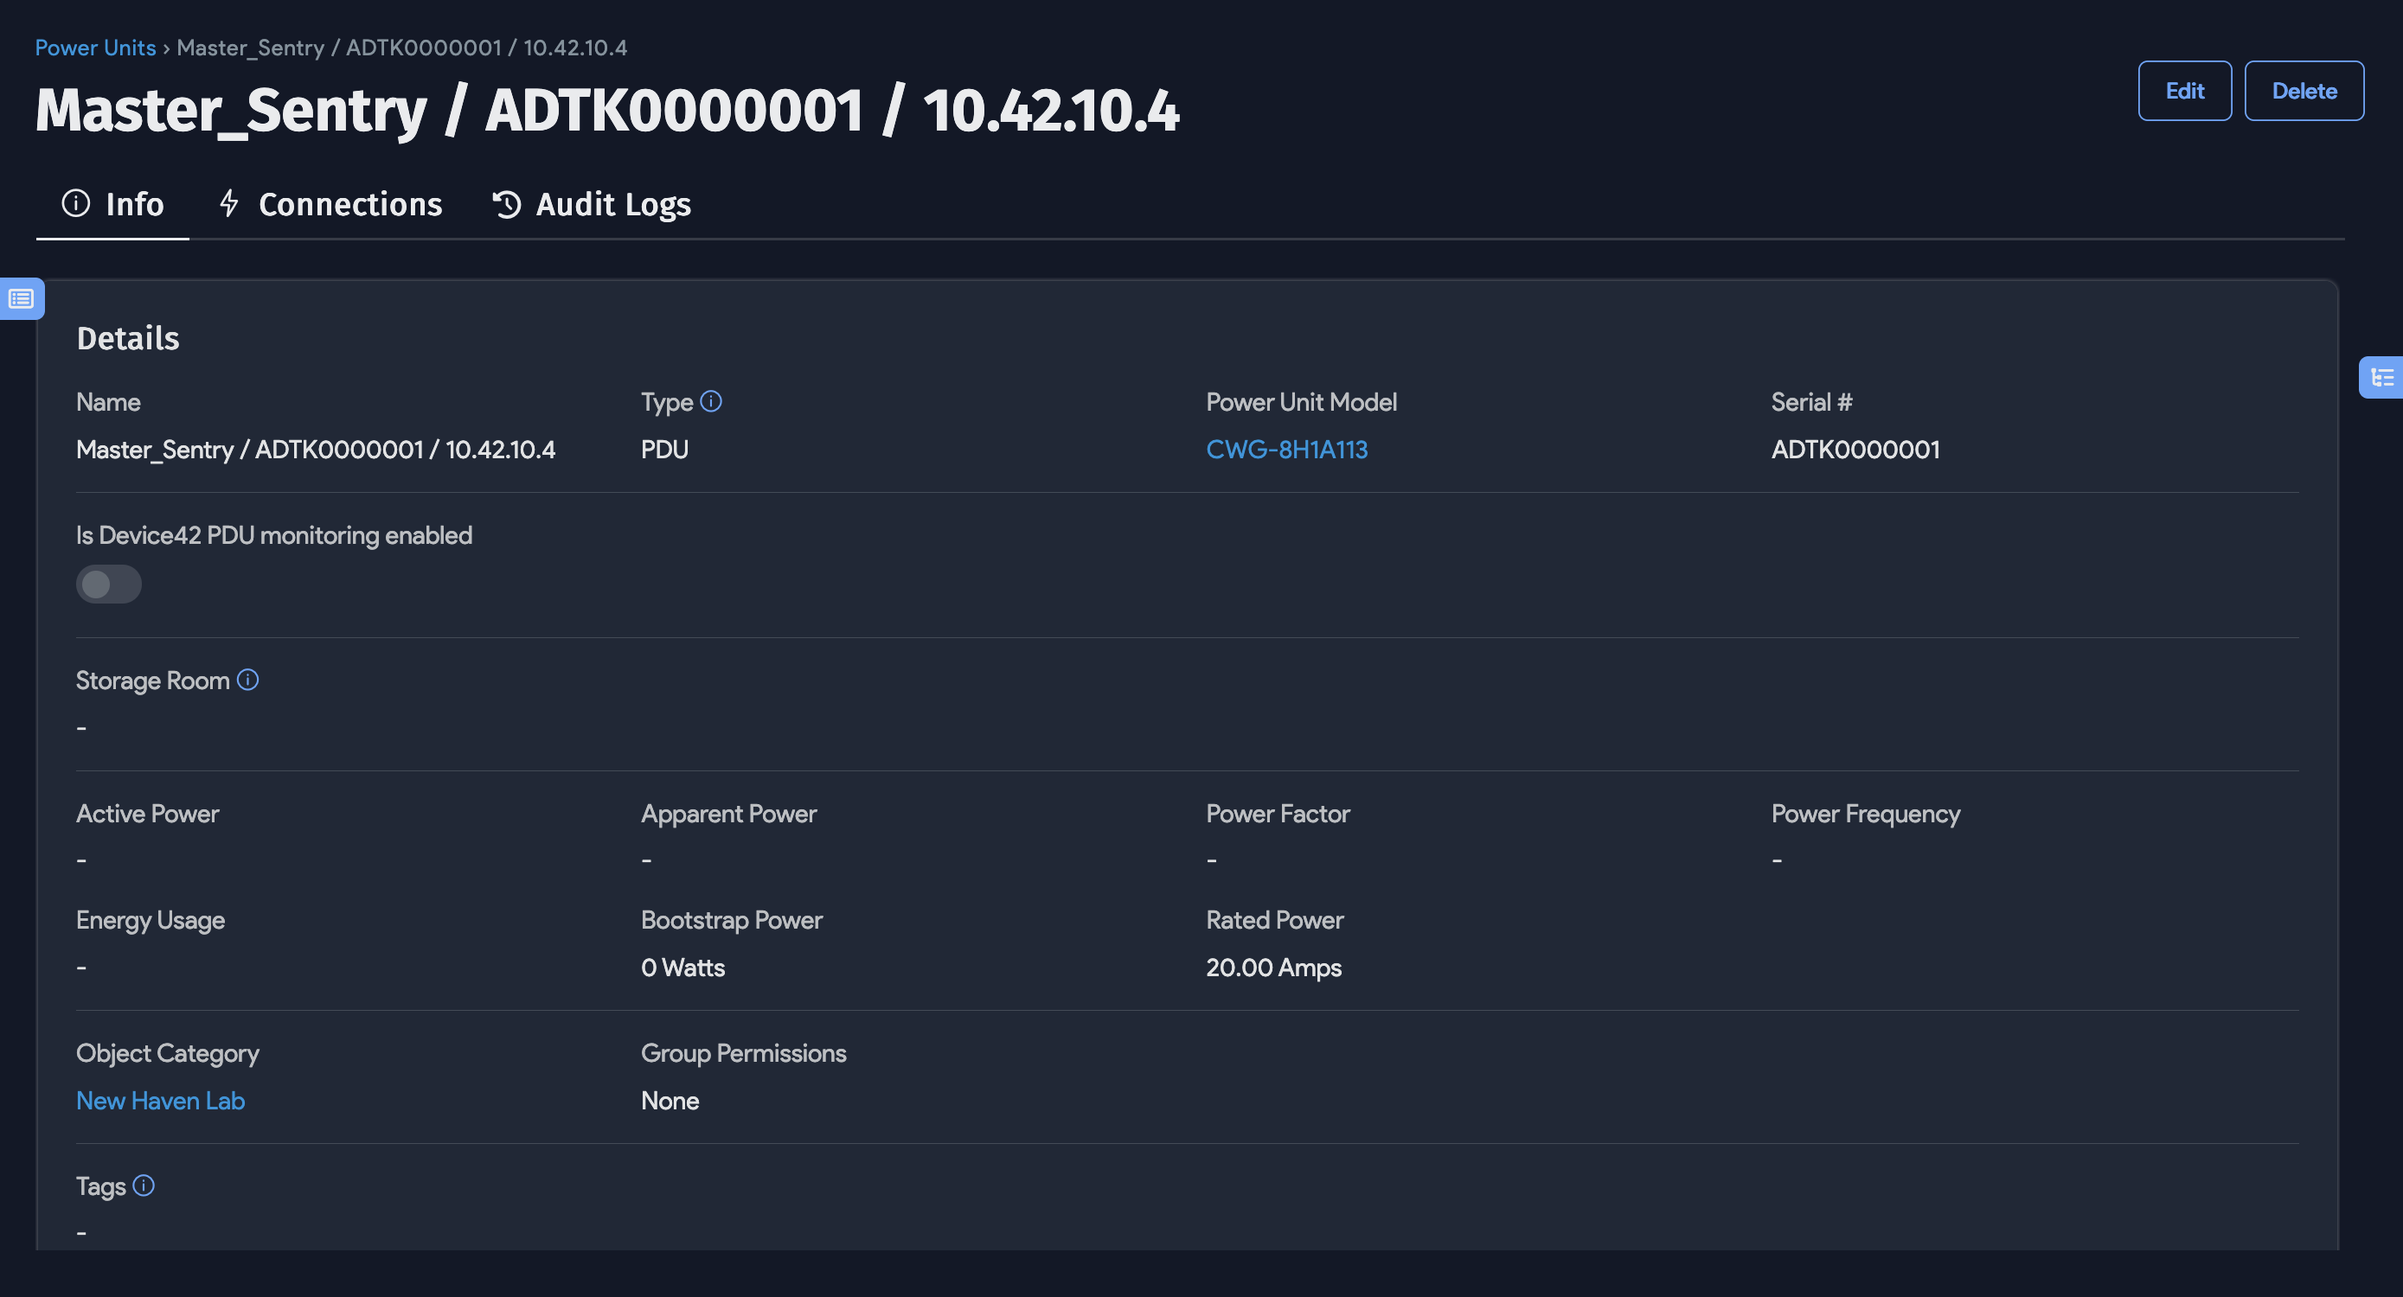Open the left side list panel icon
The width and height of the screenshot is (2403, 1297).
tap(21, 298)
